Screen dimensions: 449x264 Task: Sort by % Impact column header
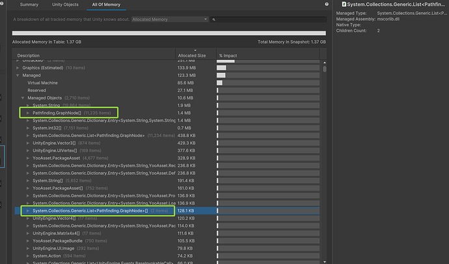(228, 55)
